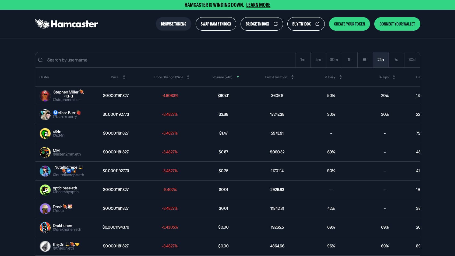Click the -9.402% price change value
The image size is (455, 256).
pos(170,190)
